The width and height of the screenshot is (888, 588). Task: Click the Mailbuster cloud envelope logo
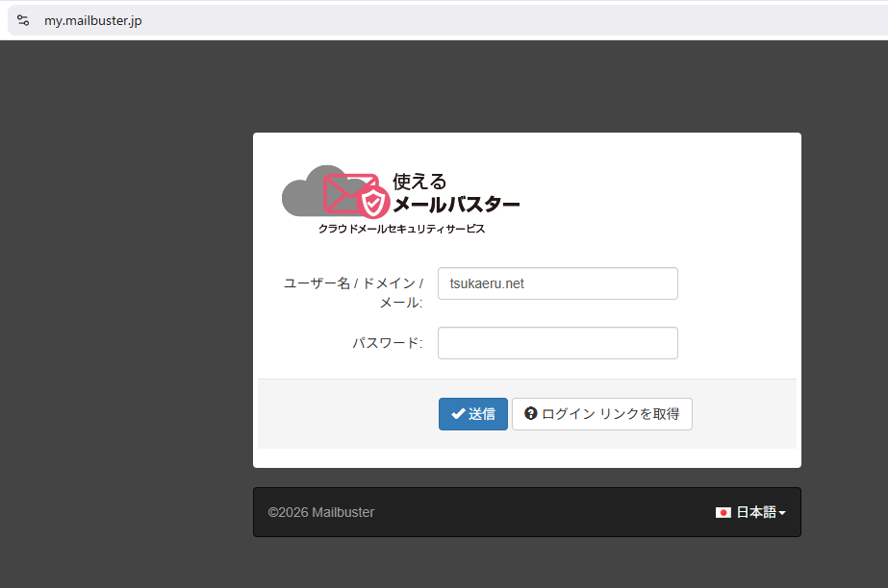click(x=336, y=191)
